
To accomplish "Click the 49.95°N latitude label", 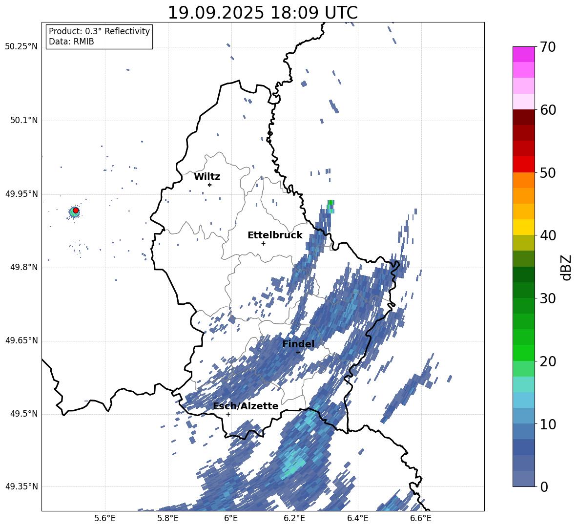I will [21, 194].
